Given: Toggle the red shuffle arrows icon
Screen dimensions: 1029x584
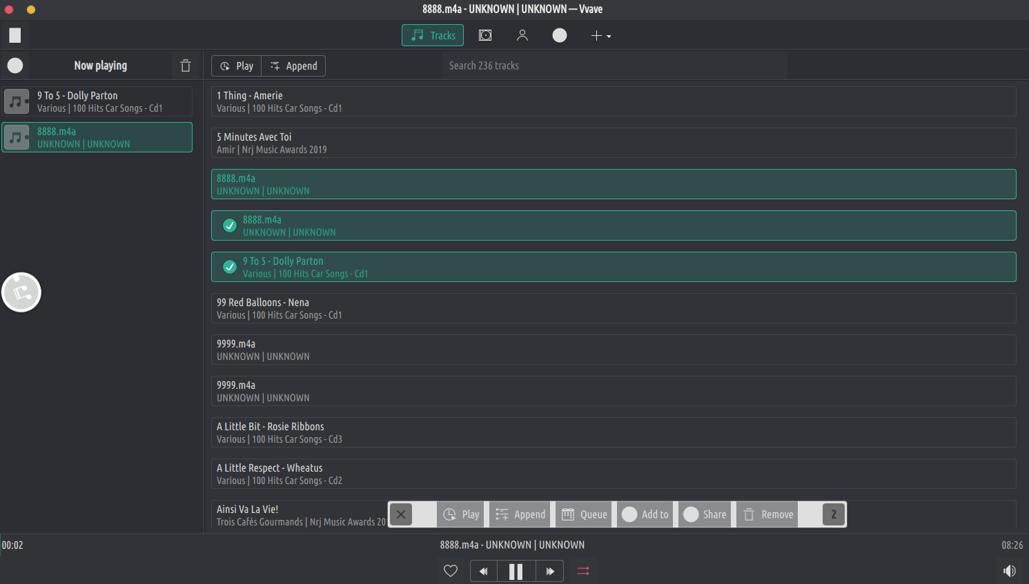Looking at the screenshot, I should point(583,571).
